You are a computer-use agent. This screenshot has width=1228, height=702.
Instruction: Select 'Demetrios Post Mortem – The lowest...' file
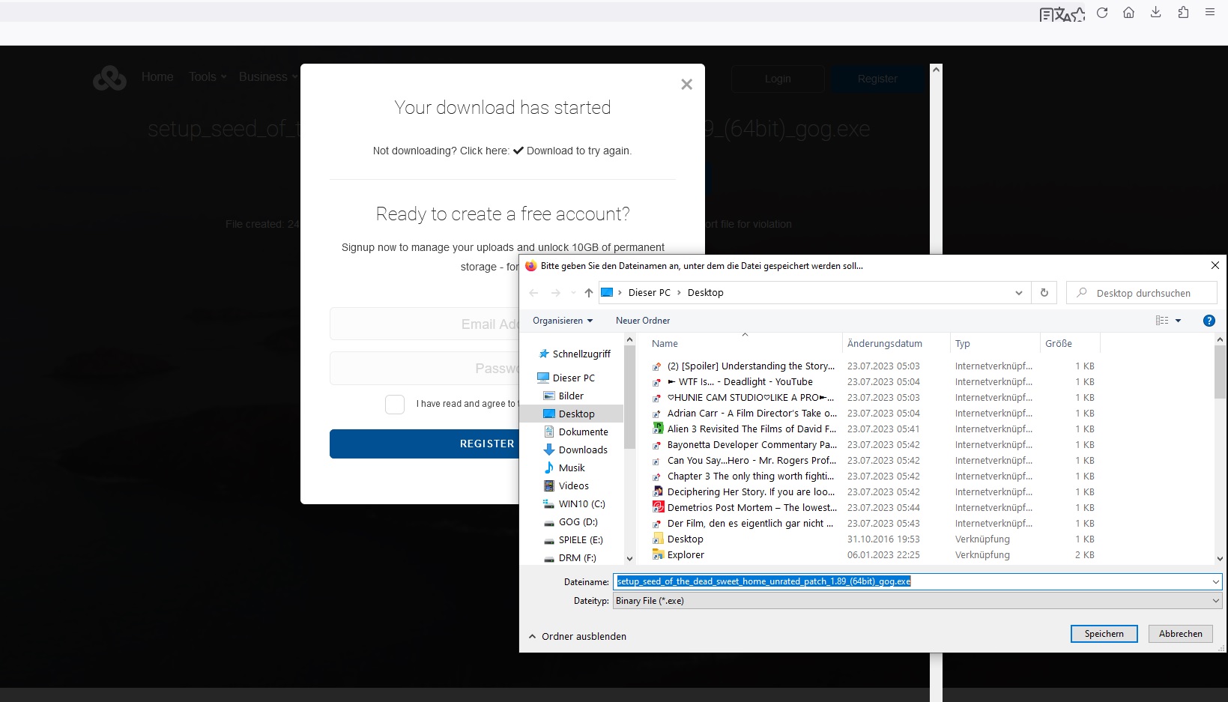(751, 508)
